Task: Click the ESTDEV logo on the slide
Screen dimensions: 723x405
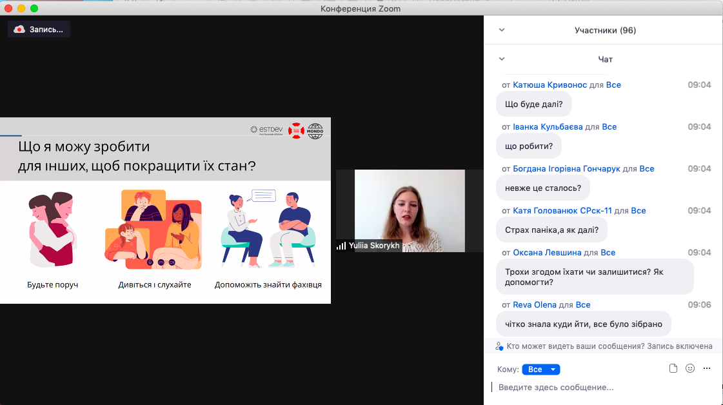Action: (x=266, y=130)
